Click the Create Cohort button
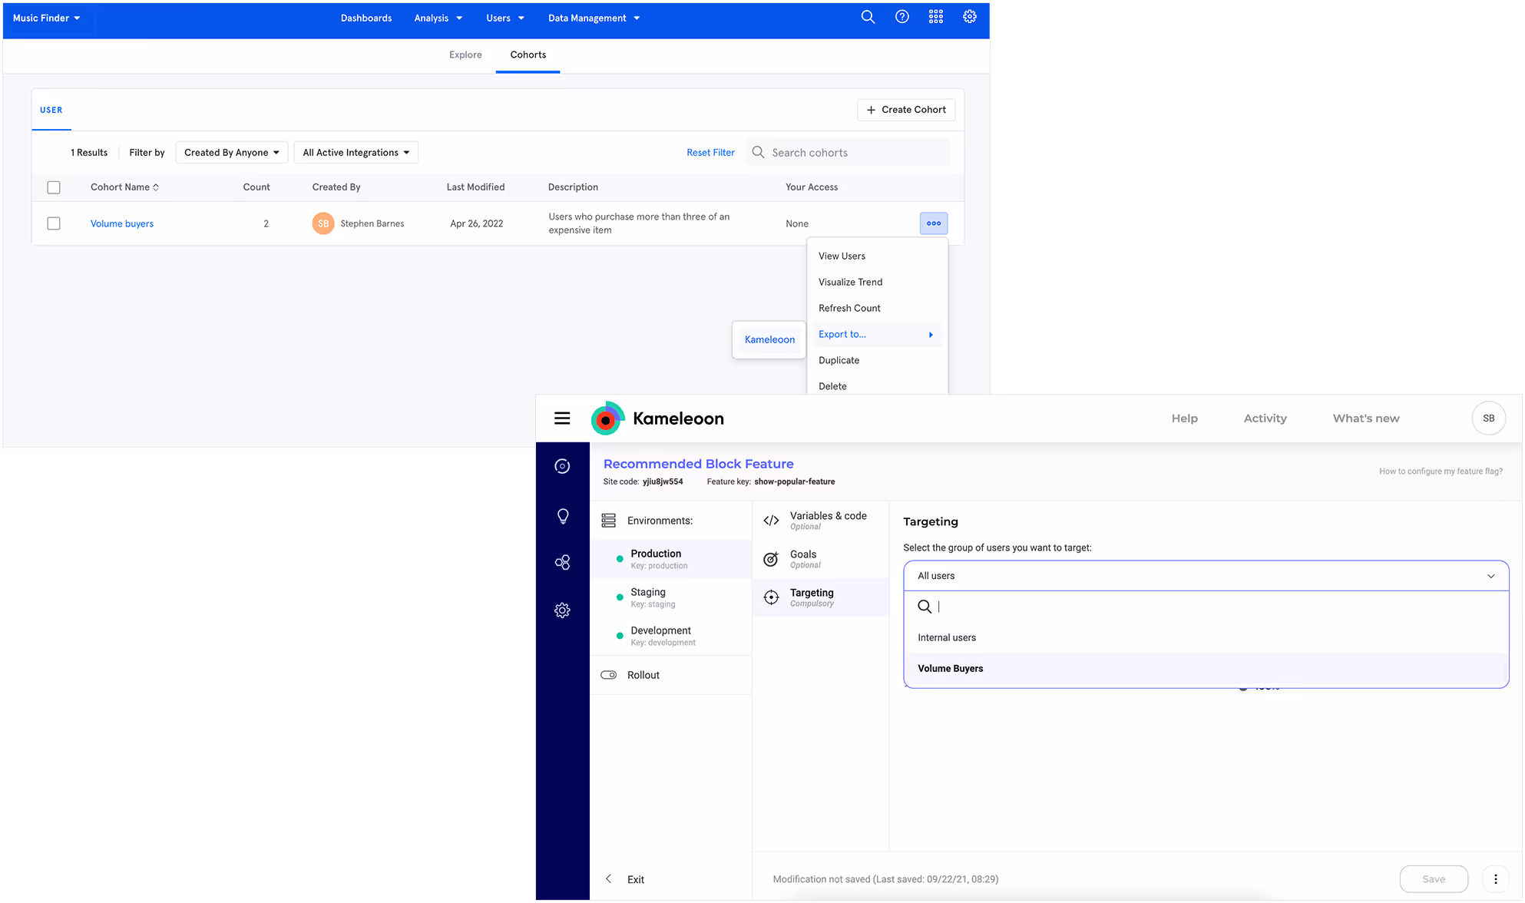This screenshot has width=1525, height=903. click(x=906, y=110)
